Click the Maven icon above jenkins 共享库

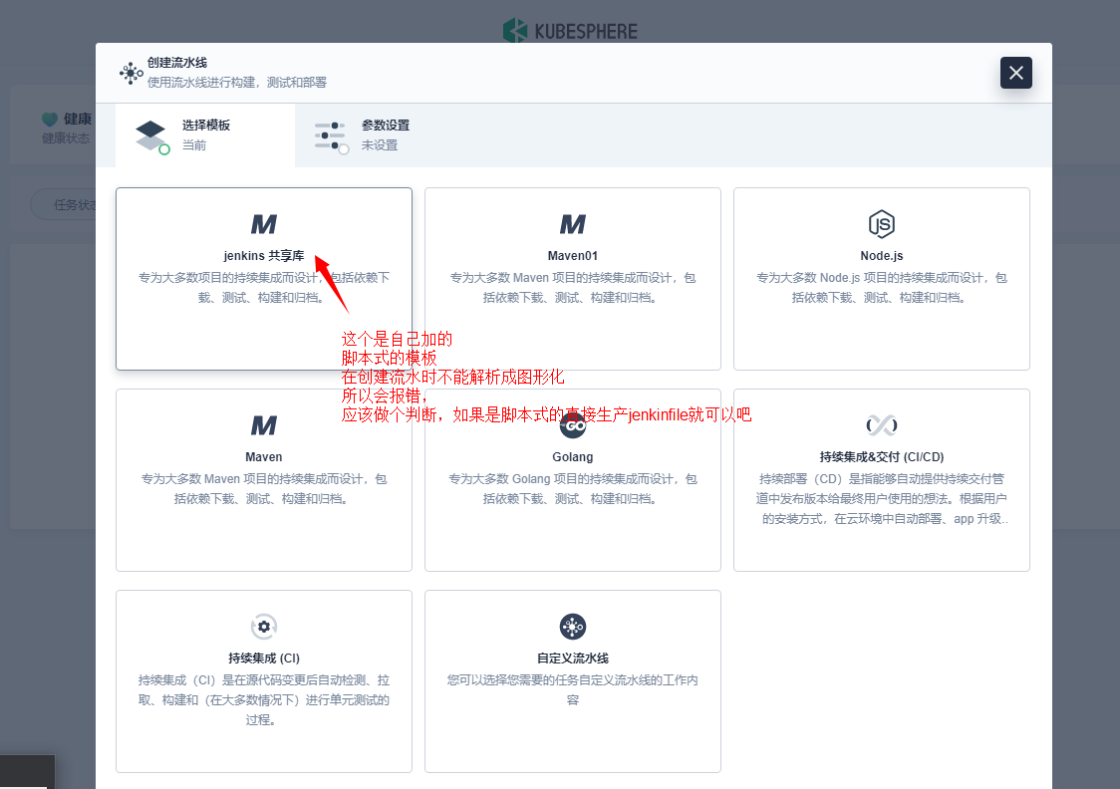pyautogui.click(x=264, y=225)
